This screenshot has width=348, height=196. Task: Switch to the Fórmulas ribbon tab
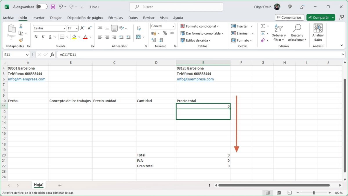tap(115, 18)
